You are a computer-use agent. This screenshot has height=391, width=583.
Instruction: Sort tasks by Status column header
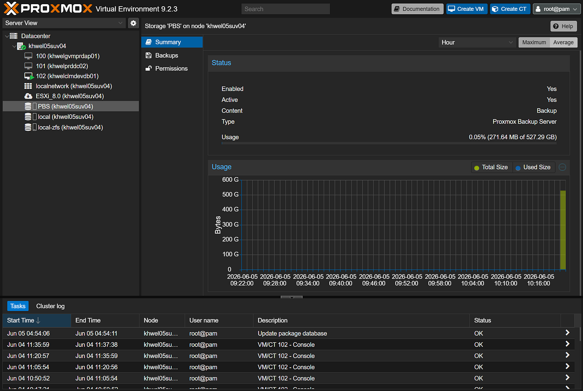(x=515, y=320)
